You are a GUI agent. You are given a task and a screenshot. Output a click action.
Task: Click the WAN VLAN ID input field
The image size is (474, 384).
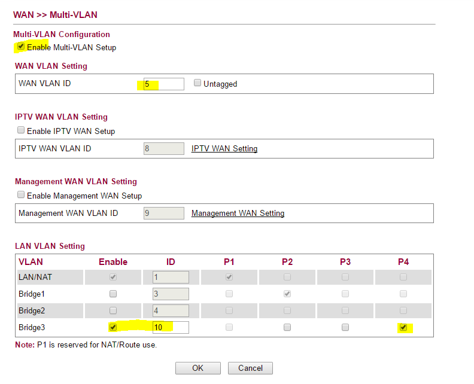[x=163, y=84]
